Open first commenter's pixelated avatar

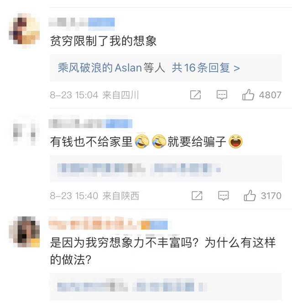(x=24, y=30)
